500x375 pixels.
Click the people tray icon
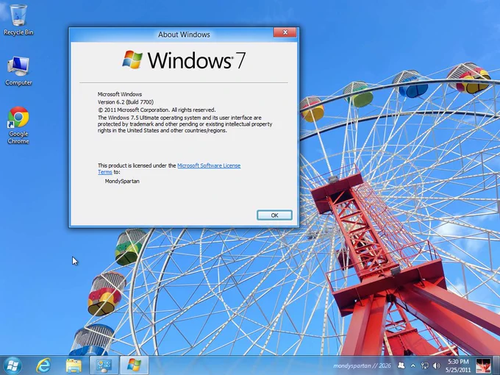click(x=401, y=365)
